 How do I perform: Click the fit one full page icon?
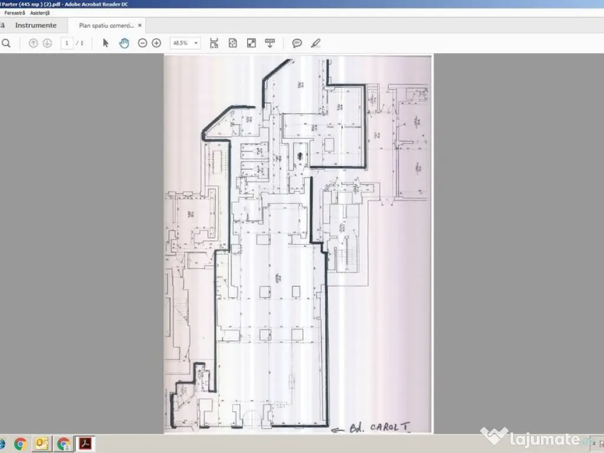coord(232,42)
